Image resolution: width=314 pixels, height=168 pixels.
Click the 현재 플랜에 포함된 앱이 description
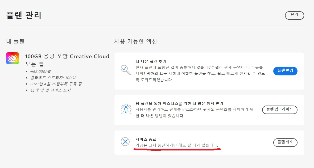200,74
